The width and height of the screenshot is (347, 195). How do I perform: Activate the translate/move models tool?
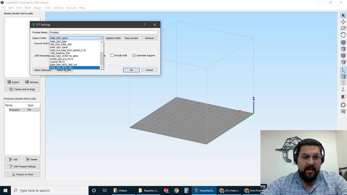[343, 22]
